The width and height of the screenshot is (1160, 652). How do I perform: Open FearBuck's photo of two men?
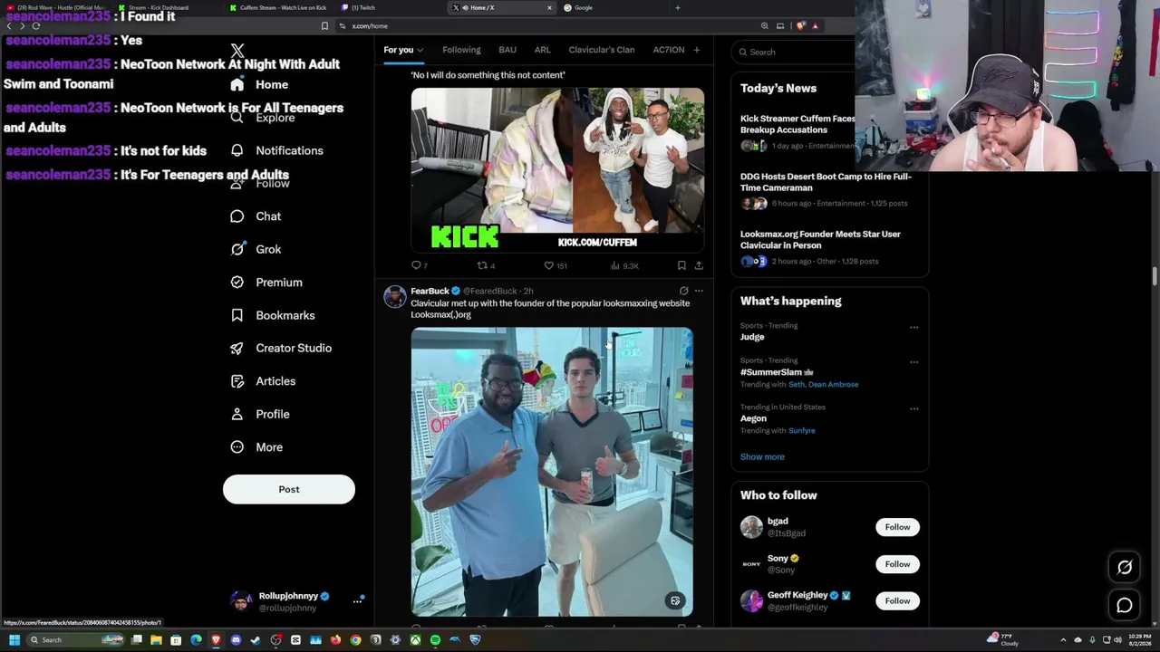coord(552,472)
